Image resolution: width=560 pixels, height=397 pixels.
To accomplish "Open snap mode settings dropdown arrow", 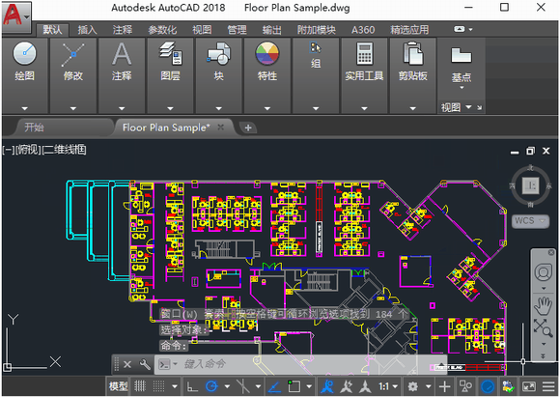I will (175, 386).
